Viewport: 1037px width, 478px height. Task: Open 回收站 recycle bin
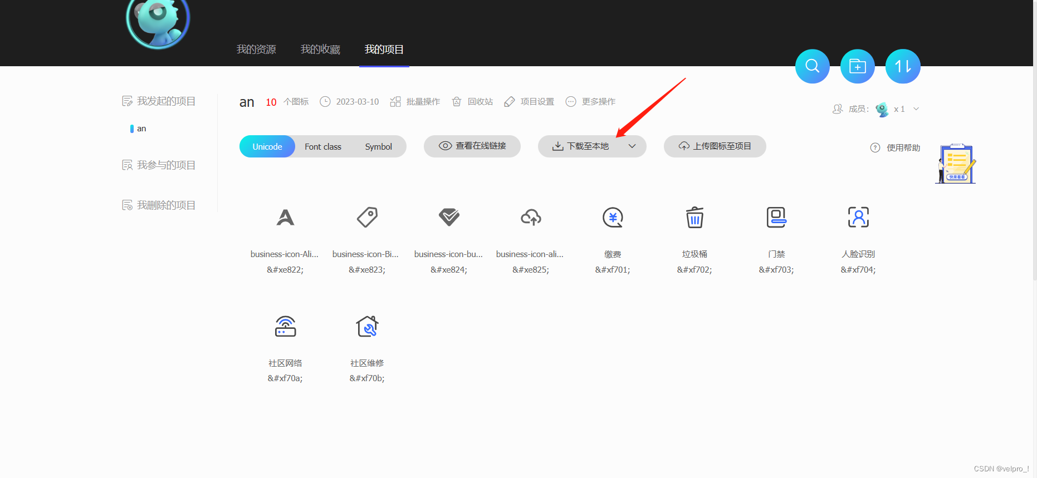click(x=472, y=101)
